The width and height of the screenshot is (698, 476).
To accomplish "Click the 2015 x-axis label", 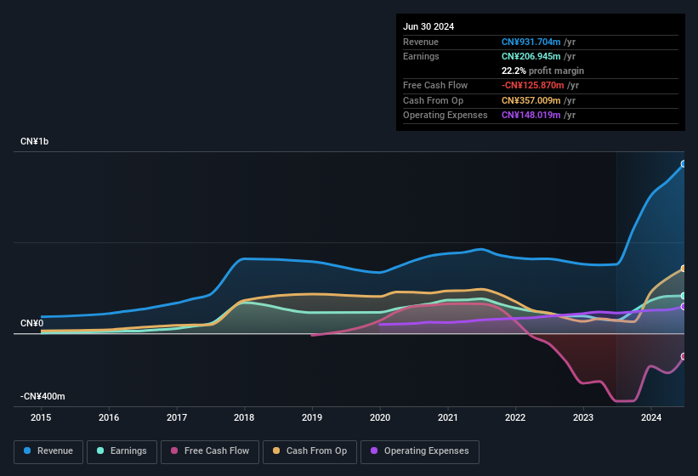I will [41, 417].
